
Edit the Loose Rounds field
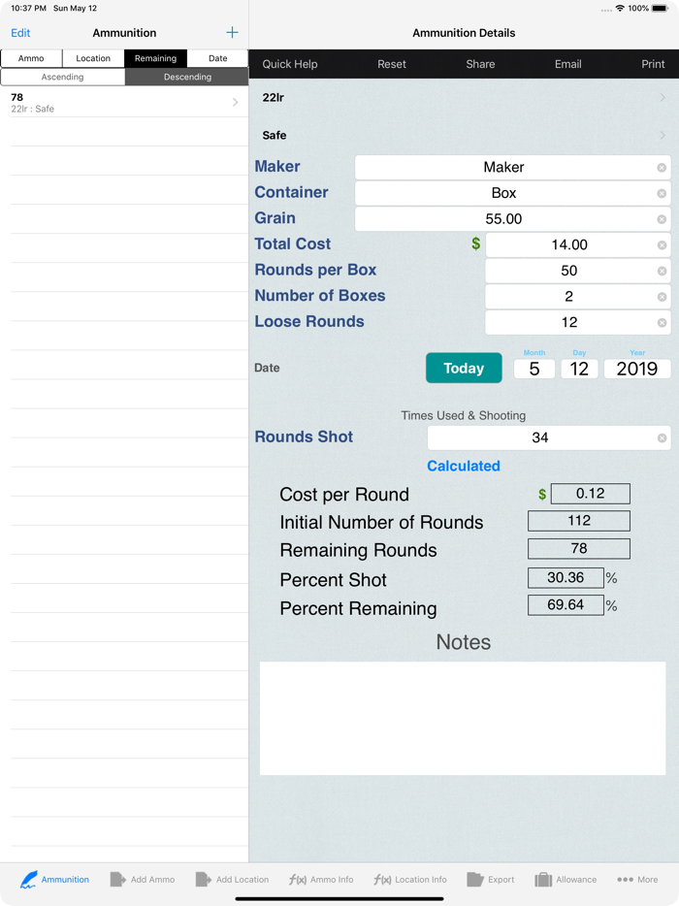tap(578, 322)
